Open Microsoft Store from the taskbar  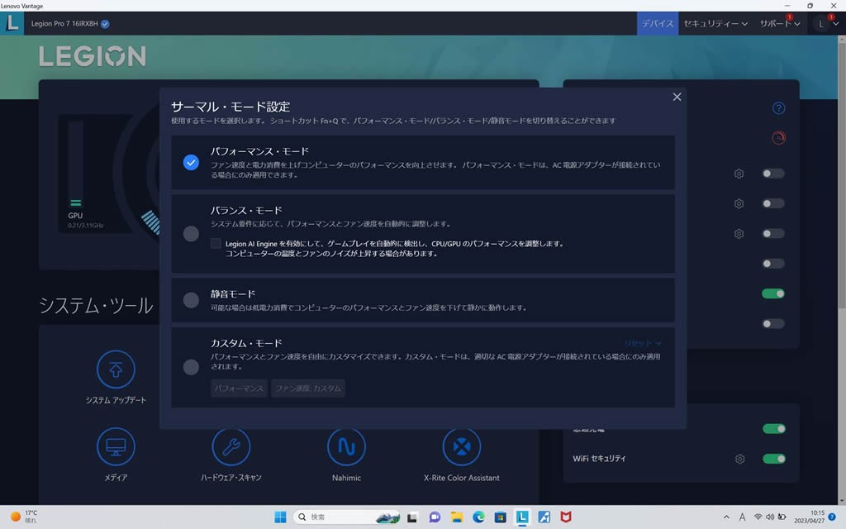point(500,517)
